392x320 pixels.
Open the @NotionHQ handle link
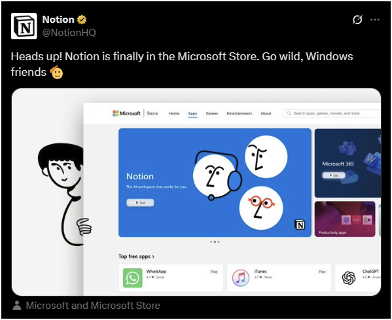click(69, 33)
